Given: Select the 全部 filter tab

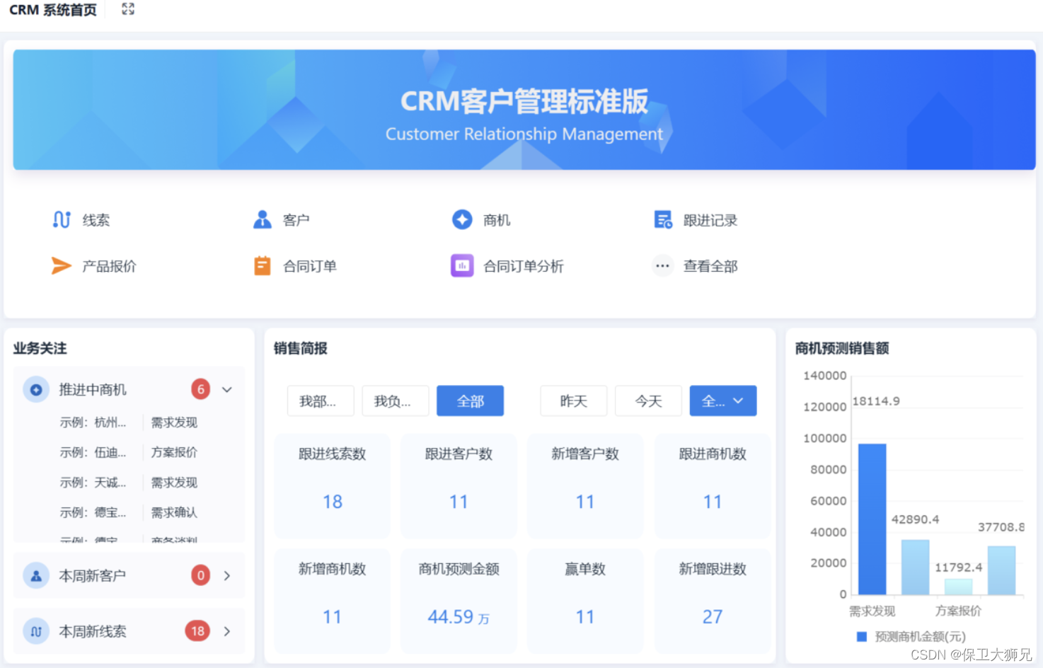Looking at the screenshot, I should 471,401.
